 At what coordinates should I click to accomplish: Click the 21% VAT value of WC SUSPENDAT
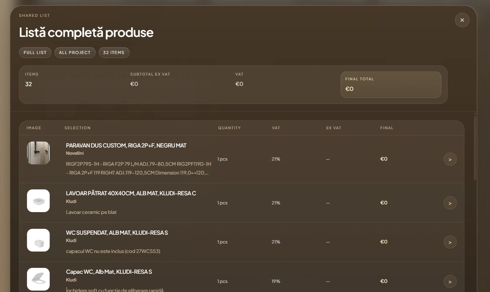276,242
